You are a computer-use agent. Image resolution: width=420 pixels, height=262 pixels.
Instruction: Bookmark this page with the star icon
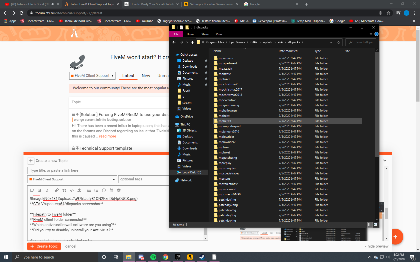[x=388, y=13]
